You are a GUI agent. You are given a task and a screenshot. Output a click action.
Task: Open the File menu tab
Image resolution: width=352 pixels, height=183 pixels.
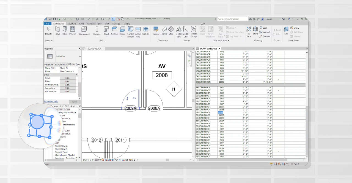click(48, 24)
